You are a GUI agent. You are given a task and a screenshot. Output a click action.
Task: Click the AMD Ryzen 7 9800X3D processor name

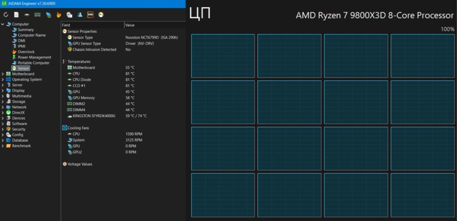[375, 15]
